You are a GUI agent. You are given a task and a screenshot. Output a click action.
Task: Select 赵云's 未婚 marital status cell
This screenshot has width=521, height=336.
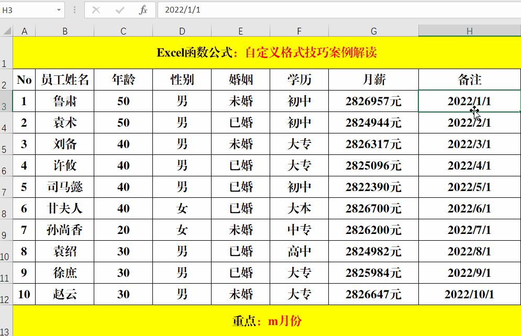[240, 294]
